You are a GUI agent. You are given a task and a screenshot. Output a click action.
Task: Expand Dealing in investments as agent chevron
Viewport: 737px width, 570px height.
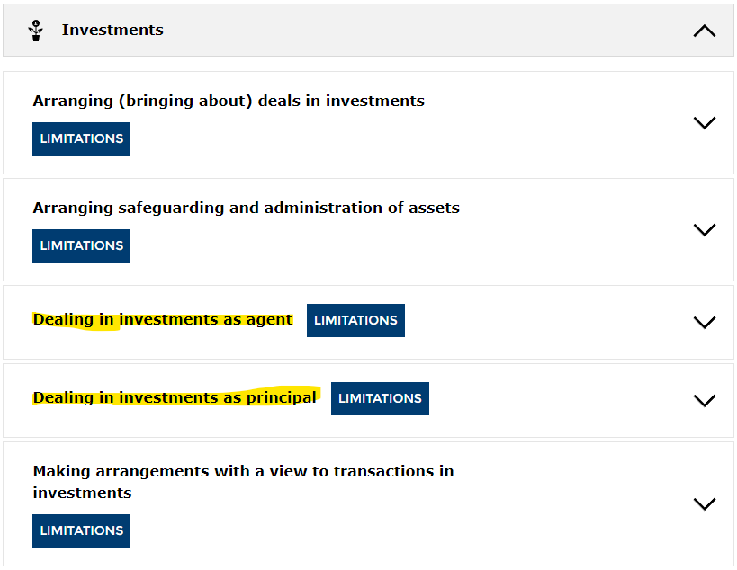(x=704, y=322)
